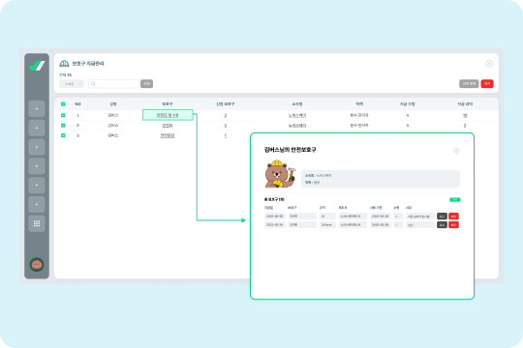Click the red button at top right

487,84
